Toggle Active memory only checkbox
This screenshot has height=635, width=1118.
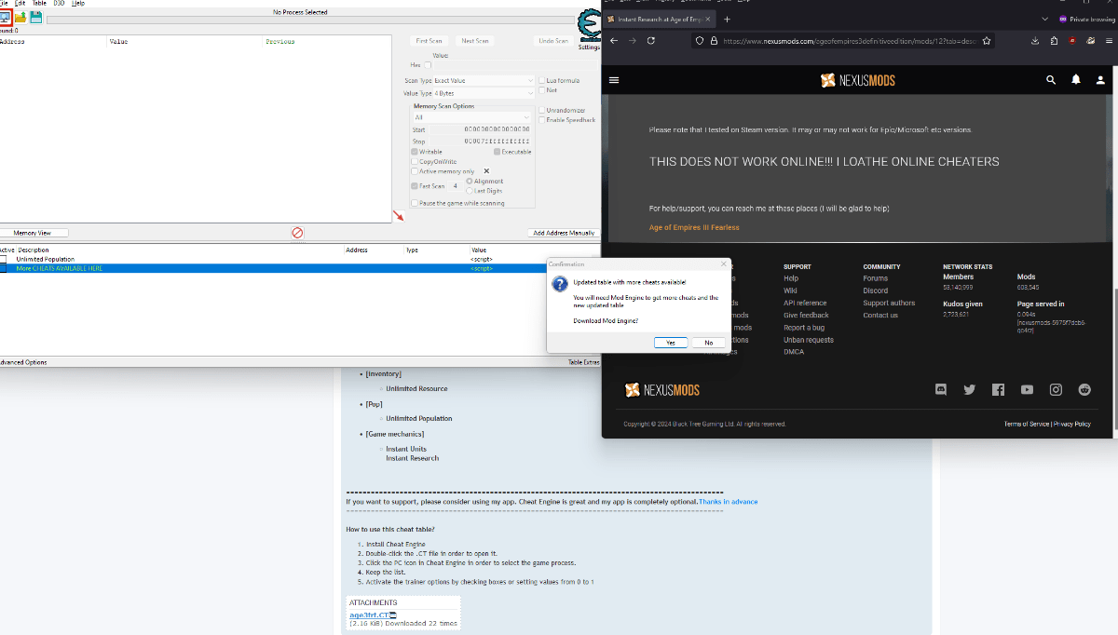point(416,171)
